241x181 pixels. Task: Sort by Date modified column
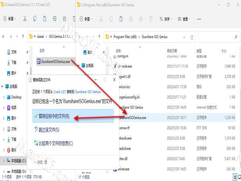pos(172,51)
